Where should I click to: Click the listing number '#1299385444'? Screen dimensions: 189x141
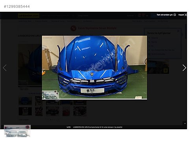pyautogui.click(x=17, y=7)
